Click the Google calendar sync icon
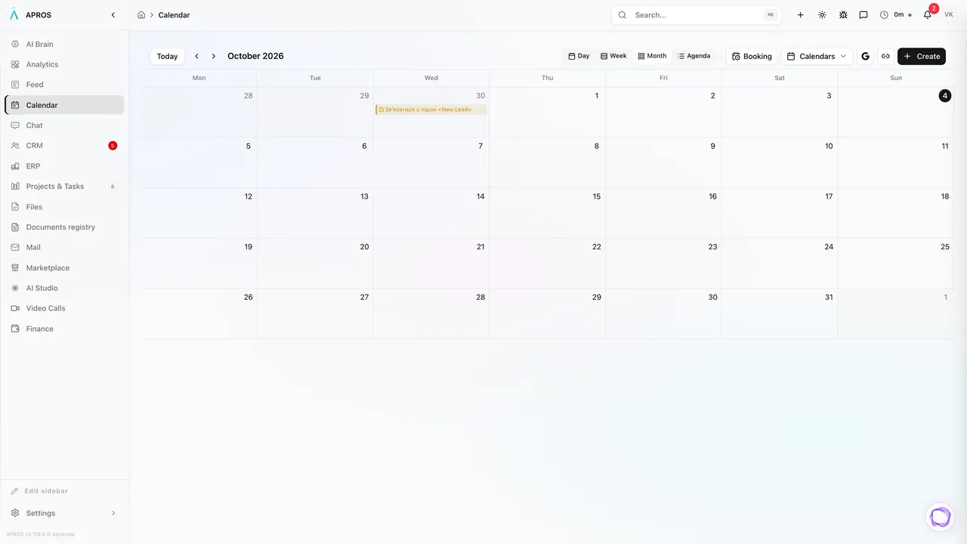The image size is (967, 544). point(865,56)
